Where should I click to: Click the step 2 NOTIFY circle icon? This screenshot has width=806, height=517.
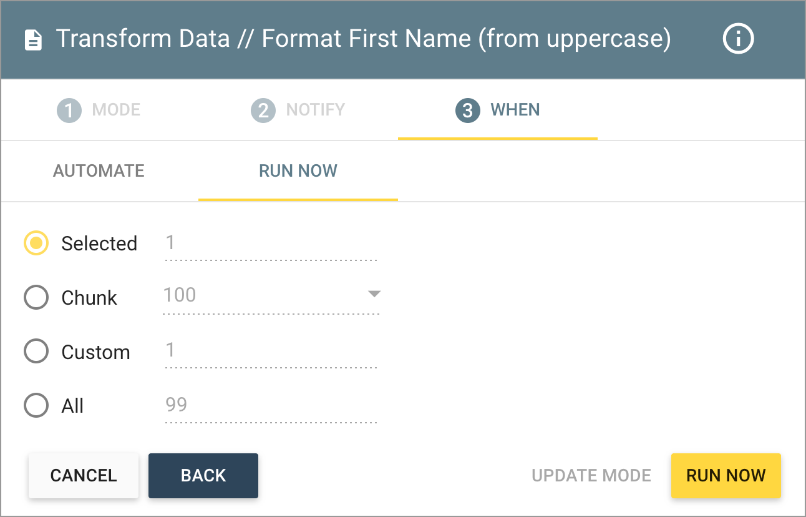pyautogui.click(x=264, y=109)
